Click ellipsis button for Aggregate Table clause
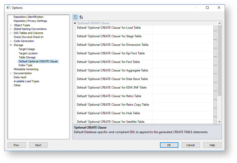237x163 pixels. (x=215, y=72)
